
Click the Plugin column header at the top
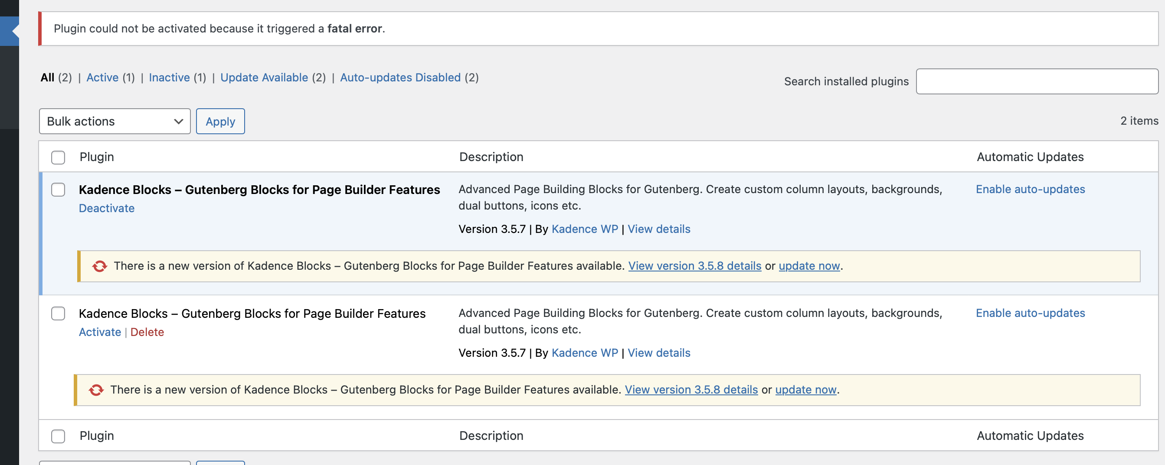coord(97,157)
